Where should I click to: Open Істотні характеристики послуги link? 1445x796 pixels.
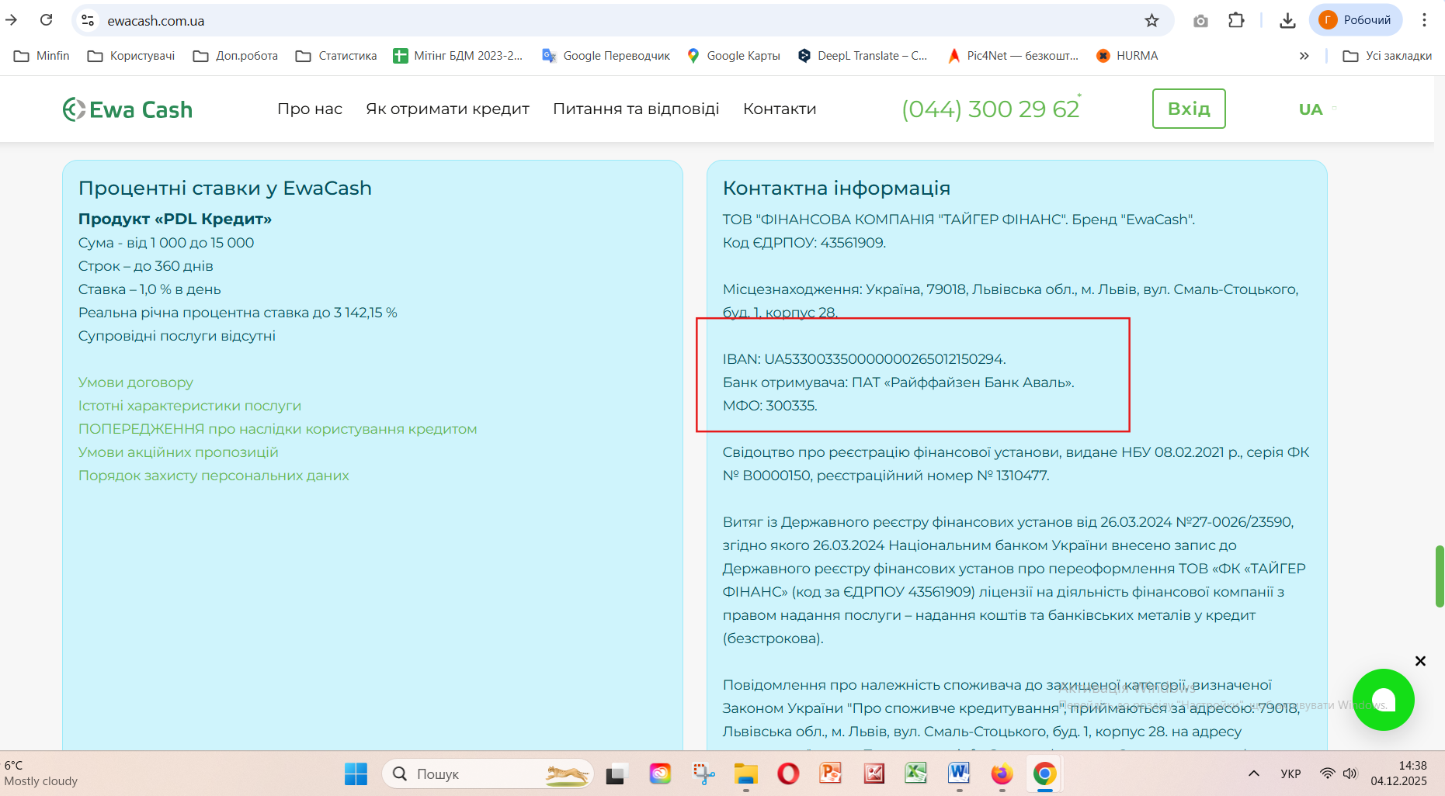tap(189, 406)
